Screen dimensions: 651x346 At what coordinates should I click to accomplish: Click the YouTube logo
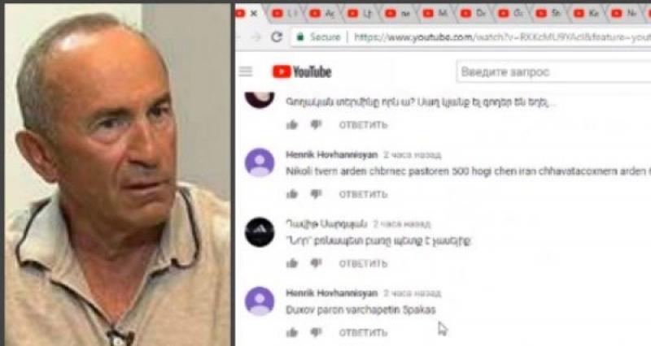(x=302, y=72)
